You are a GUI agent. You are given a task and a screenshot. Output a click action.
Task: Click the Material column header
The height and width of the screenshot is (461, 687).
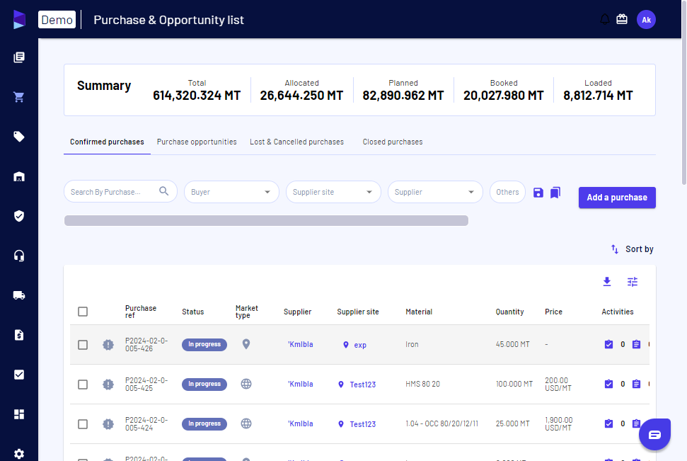click(x=419, y=312)
